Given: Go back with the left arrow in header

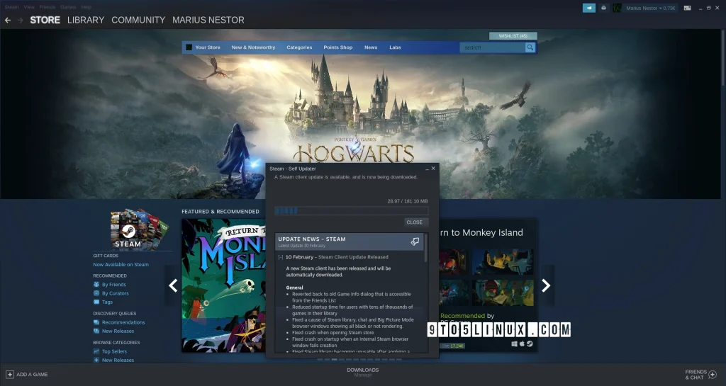Looking at the screenshot, I should (x=7, y=20).
